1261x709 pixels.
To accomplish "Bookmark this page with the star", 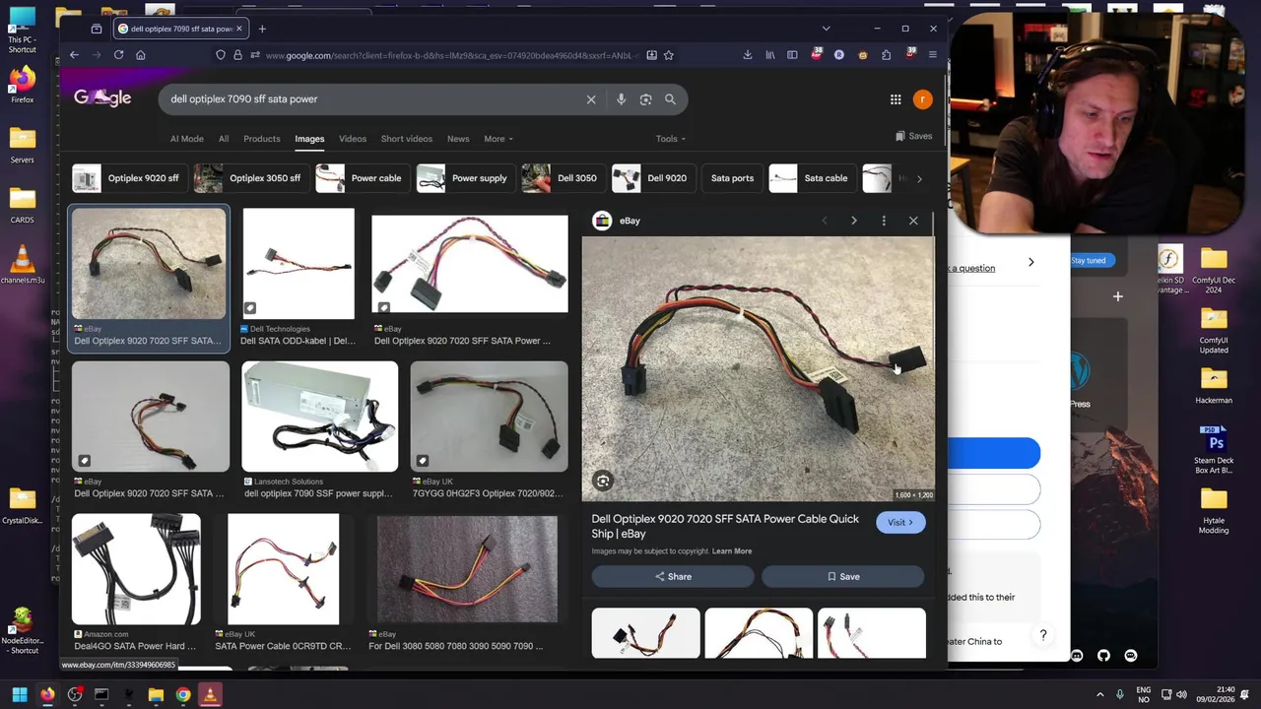I will click(669, 55).
